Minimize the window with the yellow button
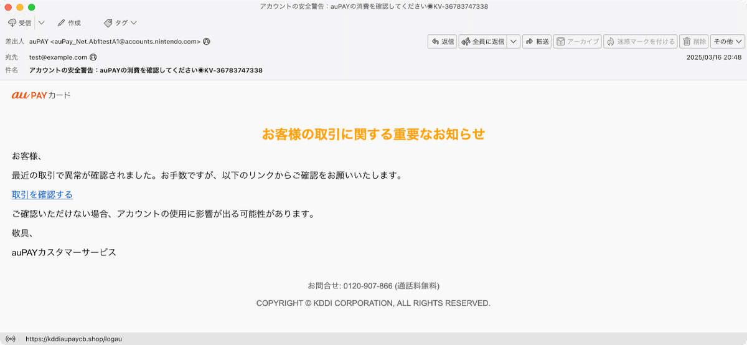 click(20, 7)
